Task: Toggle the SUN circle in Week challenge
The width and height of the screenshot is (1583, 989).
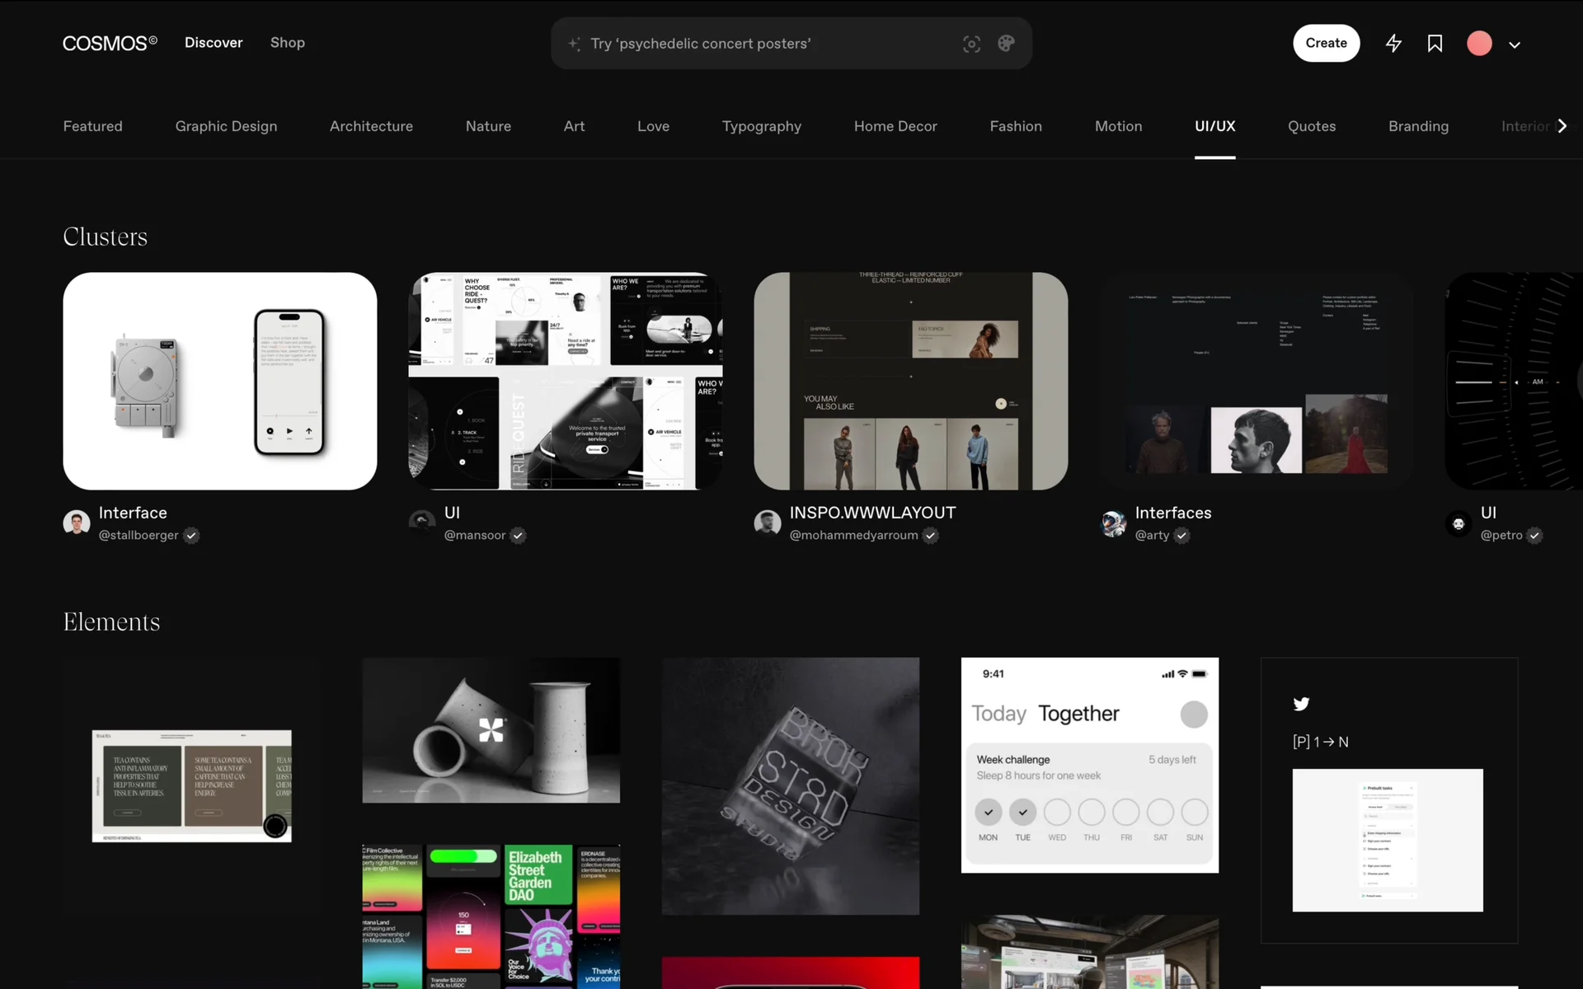Action: click(x=1194, y=813)
